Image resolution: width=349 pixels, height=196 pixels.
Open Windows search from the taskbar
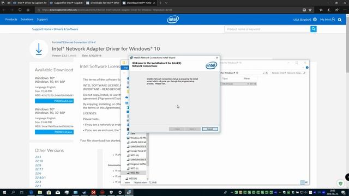coord(13,192)
